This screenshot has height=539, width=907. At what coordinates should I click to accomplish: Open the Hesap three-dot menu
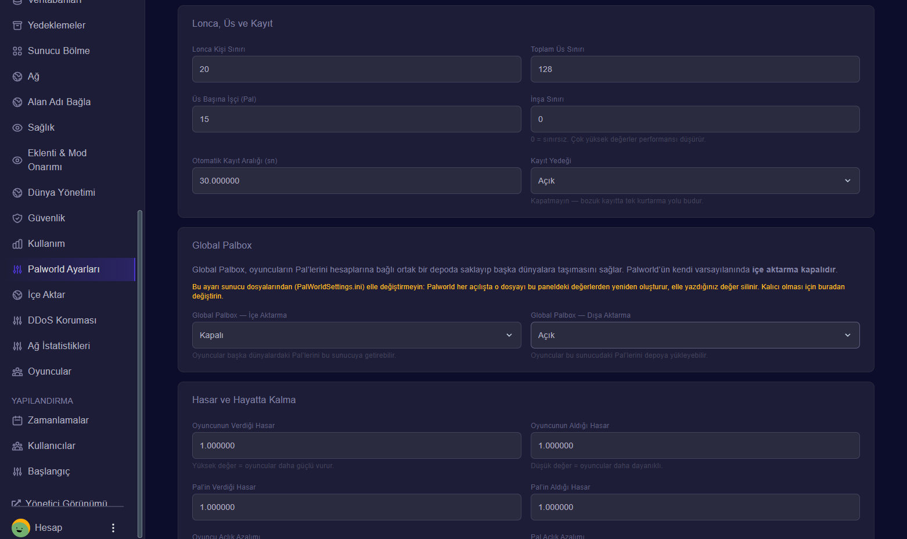coord(113,528)
